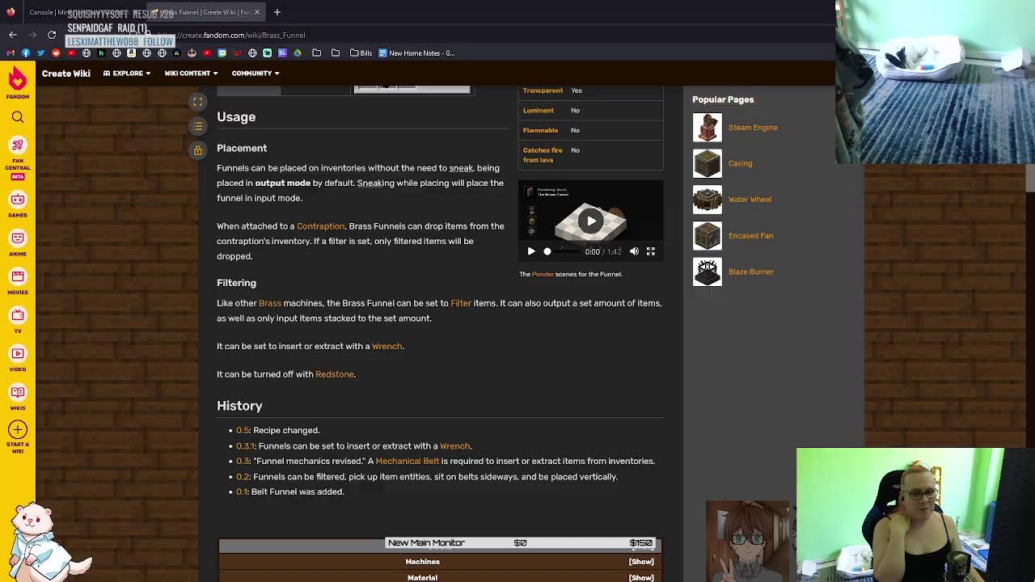This screenshot has width=1035, height=582.
Task: Follow the Filter link
Action: point(461,303)
